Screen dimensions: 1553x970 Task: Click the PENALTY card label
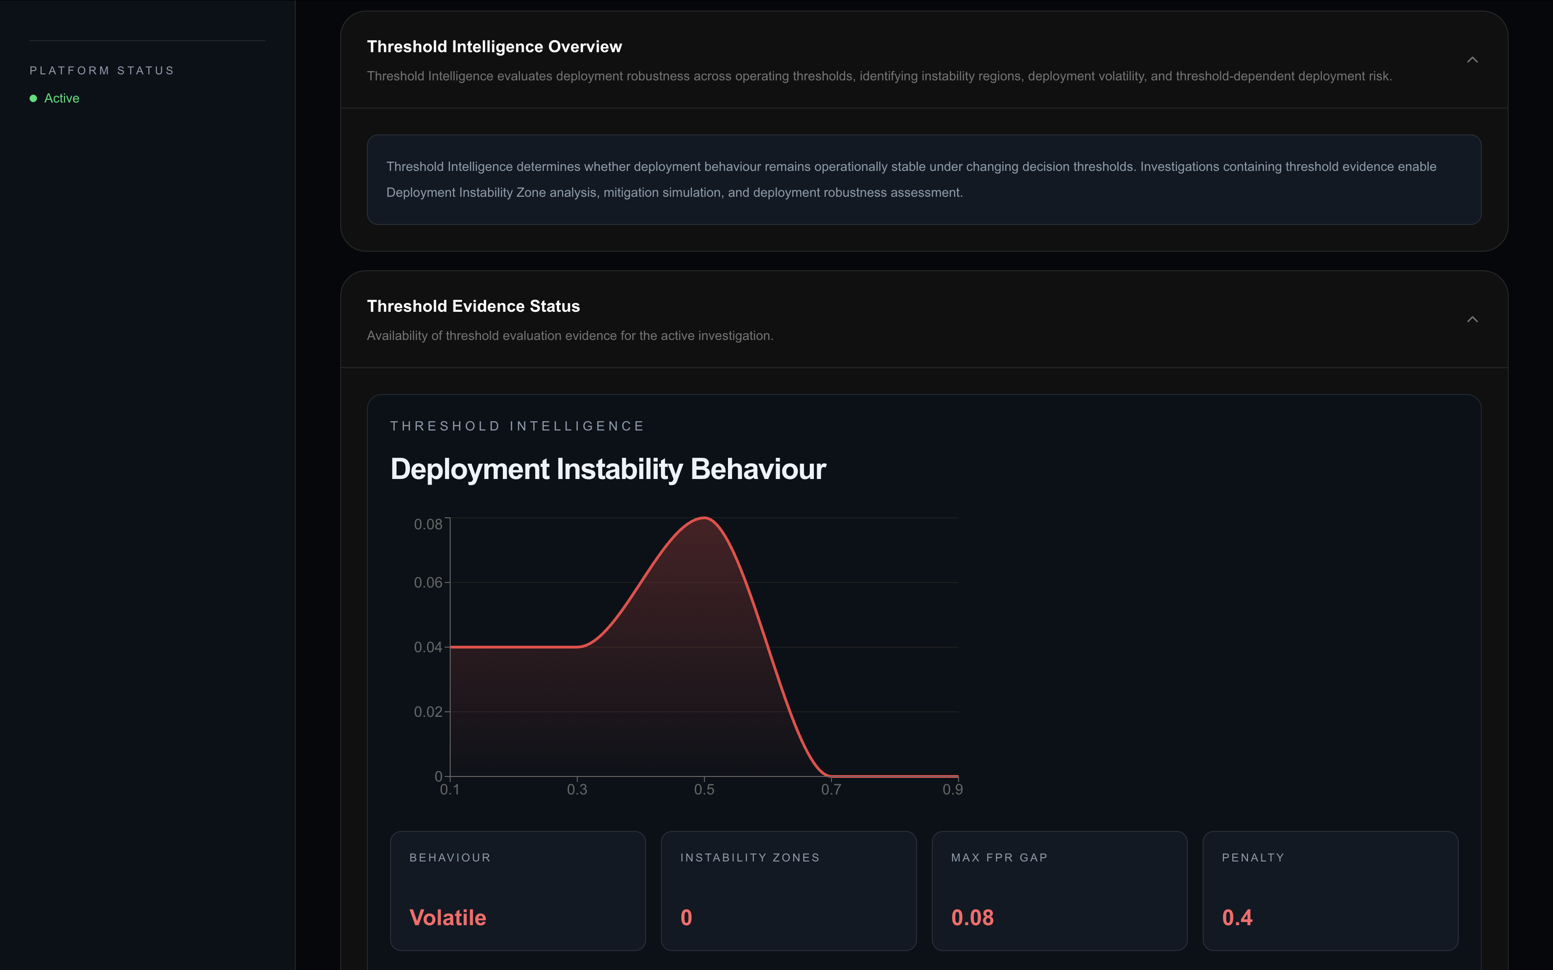coord(1253,858)
